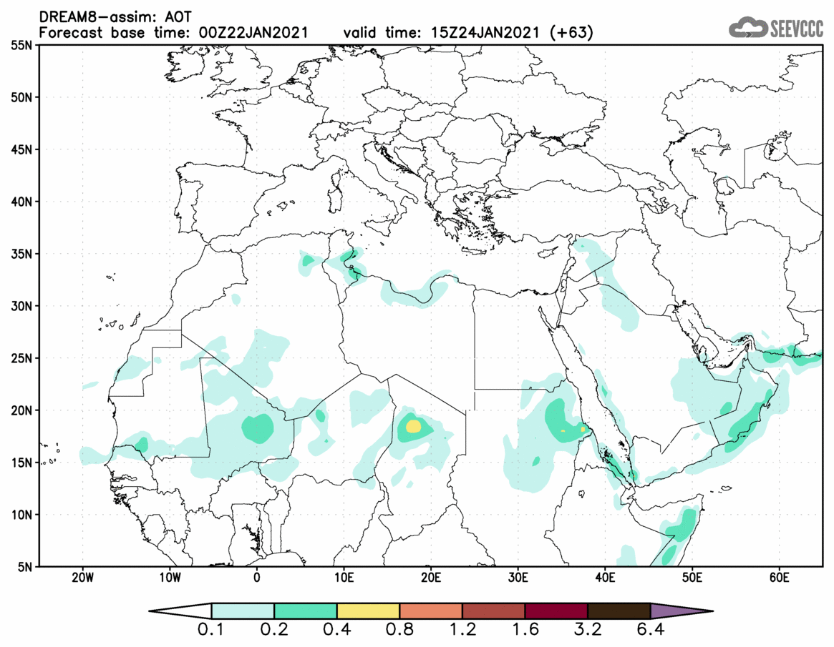Image resolution: width=834 pixels, height=647 pixels.
Task: Click the 30N latitude label
Action: tap(21, 307)
